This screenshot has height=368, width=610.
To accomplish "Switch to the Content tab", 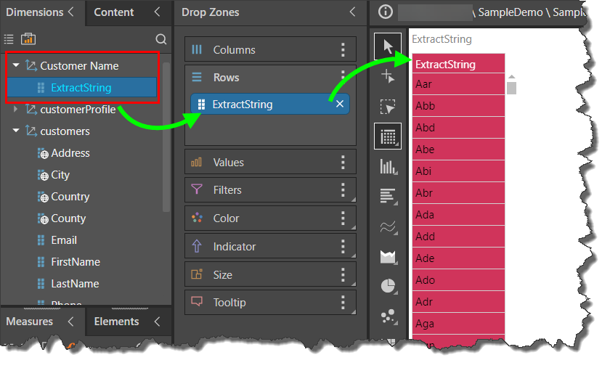I will 113,12.
